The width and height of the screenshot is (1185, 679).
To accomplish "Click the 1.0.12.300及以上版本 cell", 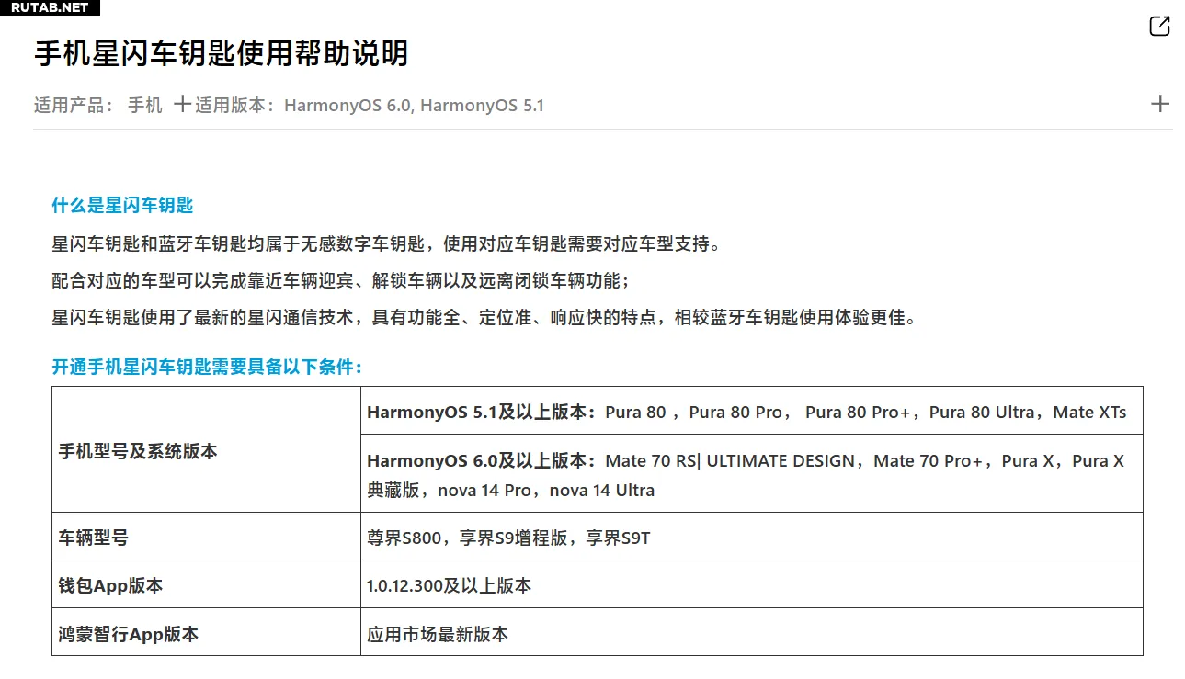I will click(x=449, y=585).
